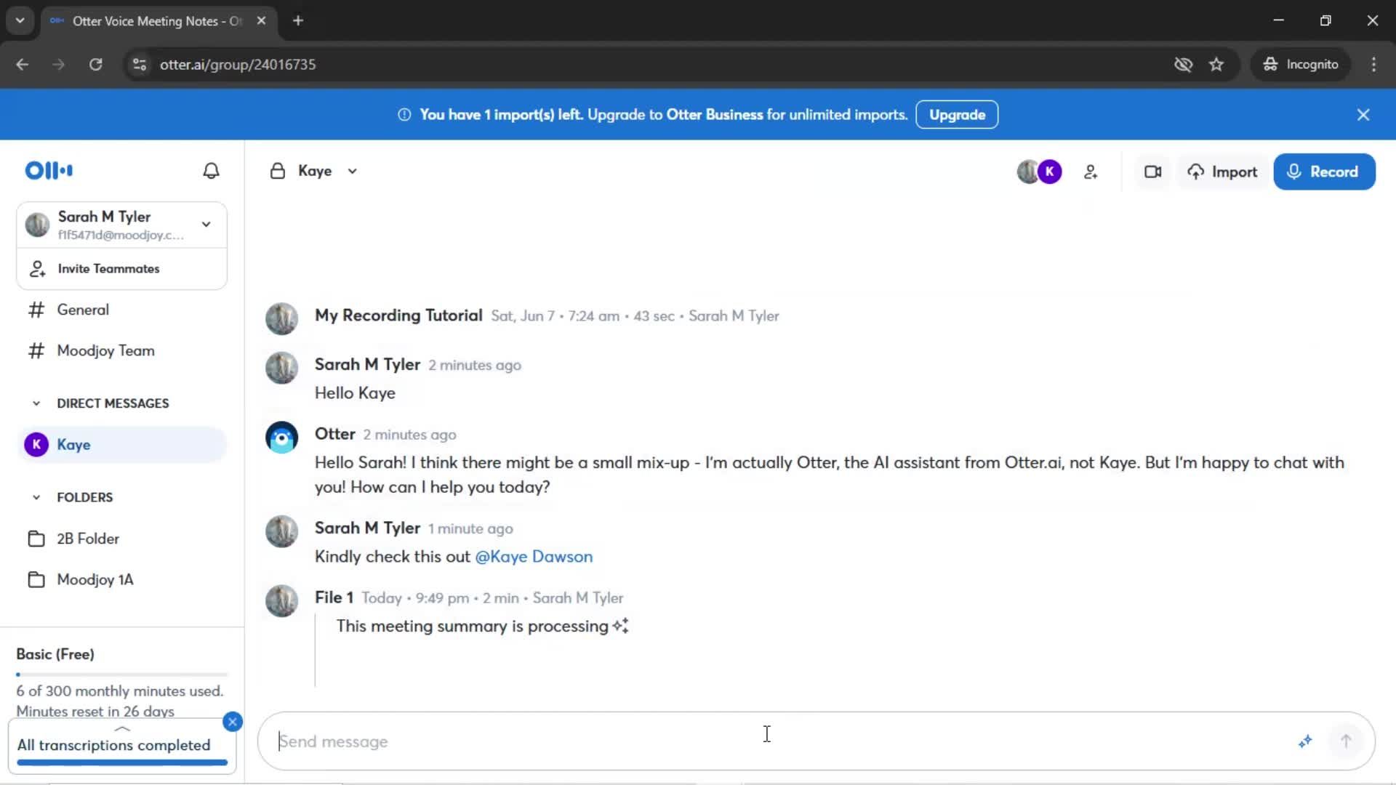Click the add member icon
The height and width of the screenshot is (785, 1396).
[x=1091, y=172]
